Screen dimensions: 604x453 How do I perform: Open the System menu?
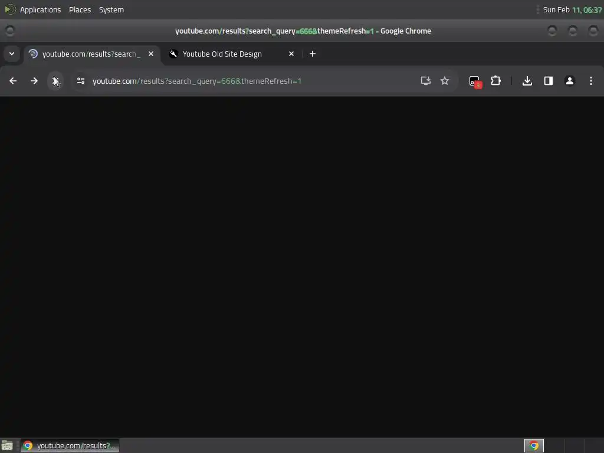[111, 9]
